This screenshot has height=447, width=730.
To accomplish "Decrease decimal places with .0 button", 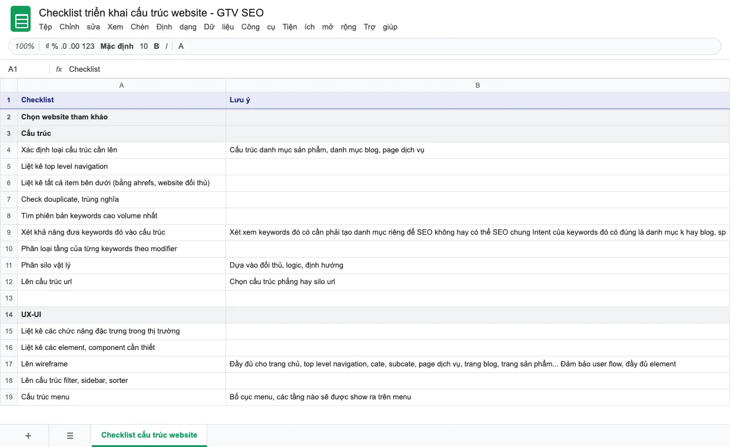I will coord(64,46).
